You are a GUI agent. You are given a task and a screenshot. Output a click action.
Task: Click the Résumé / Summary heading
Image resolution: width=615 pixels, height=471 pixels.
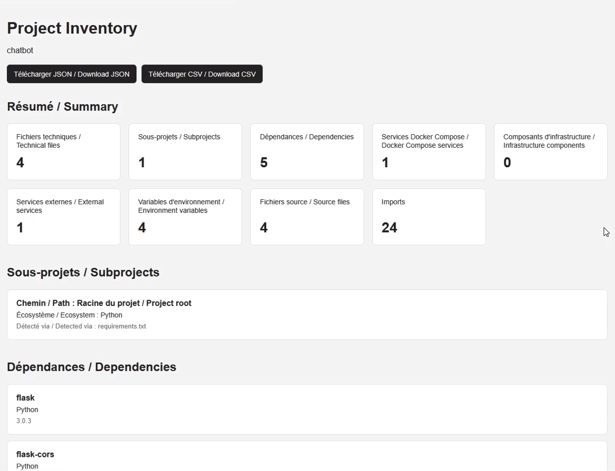click(x=62, y=107)
